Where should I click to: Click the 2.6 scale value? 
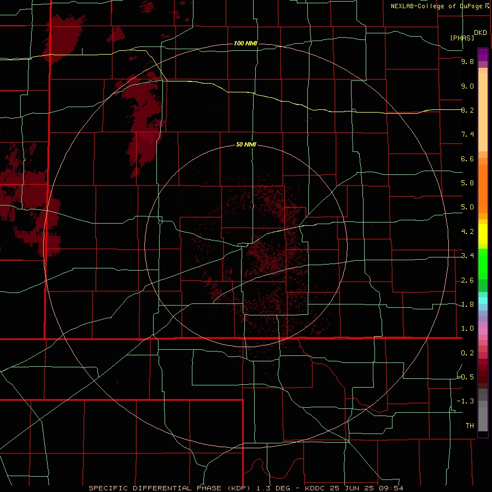[x=467, y=280]
